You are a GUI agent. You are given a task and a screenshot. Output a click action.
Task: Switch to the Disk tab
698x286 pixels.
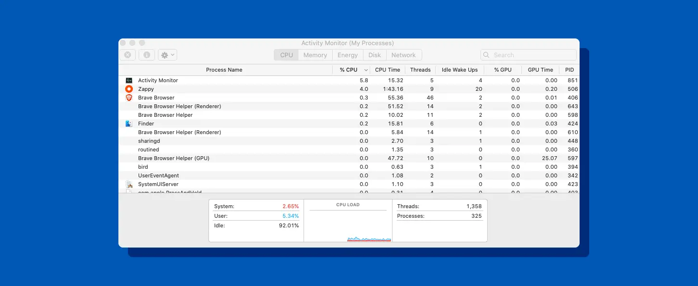tap(375, 55)
